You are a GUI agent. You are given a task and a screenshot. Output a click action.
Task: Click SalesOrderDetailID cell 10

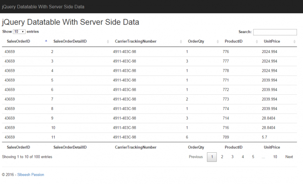(53, 127)
